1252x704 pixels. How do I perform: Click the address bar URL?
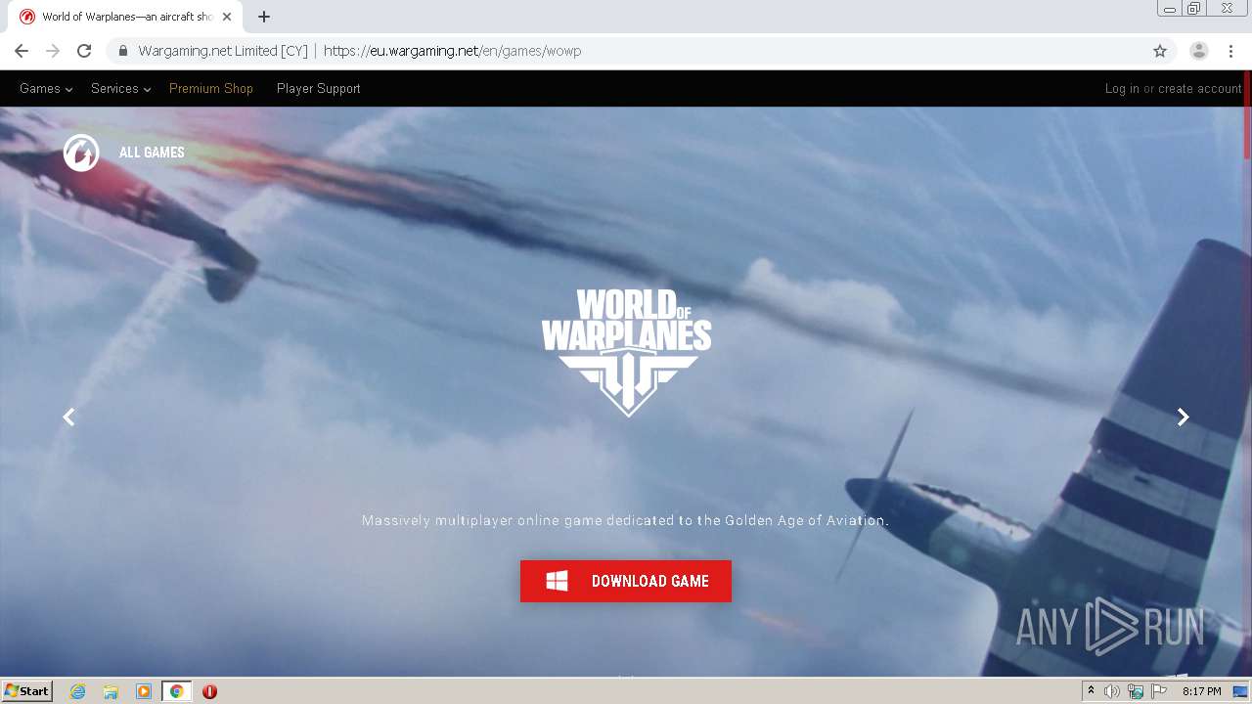(452, 51)
